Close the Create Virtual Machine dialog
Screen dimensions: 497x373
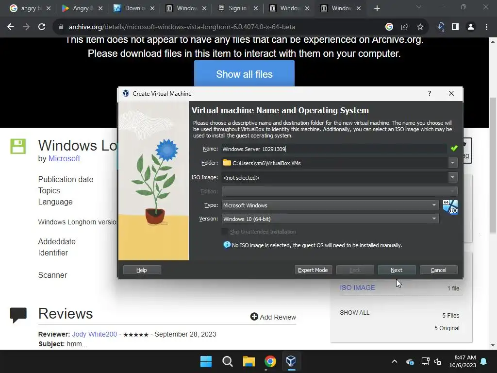coord(451,93)
